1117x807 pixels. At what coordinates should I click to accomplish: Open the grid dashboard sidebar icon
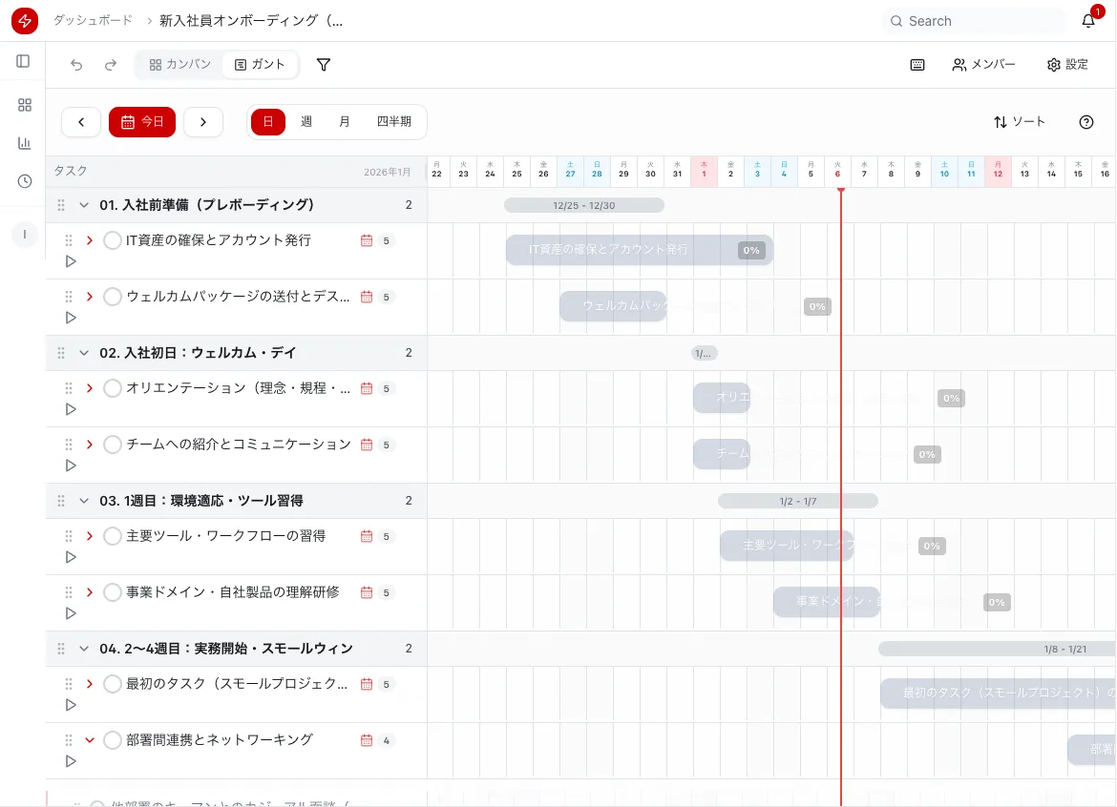tap(24, 105)
